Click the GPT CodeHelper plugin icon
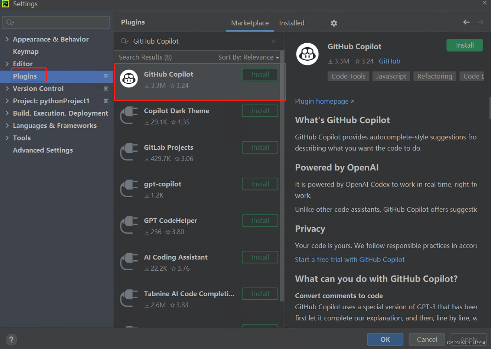The image size is (491, 349). (129, 225)
